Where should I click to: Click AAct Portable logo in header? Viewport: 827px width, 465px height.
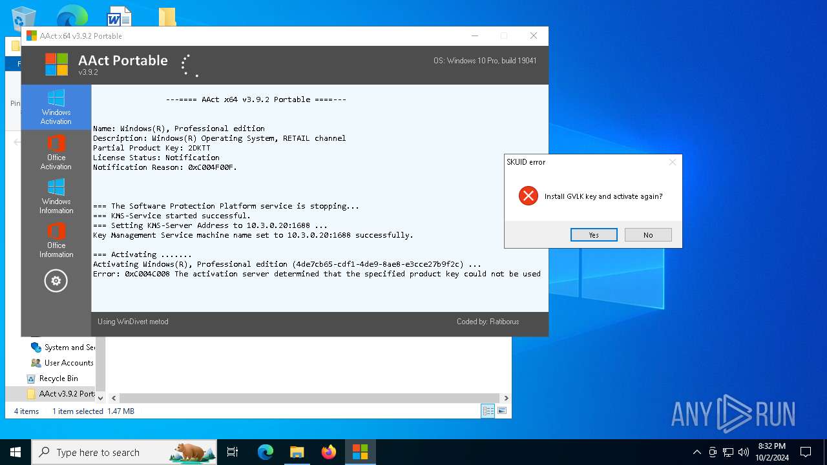pos(56,65)
